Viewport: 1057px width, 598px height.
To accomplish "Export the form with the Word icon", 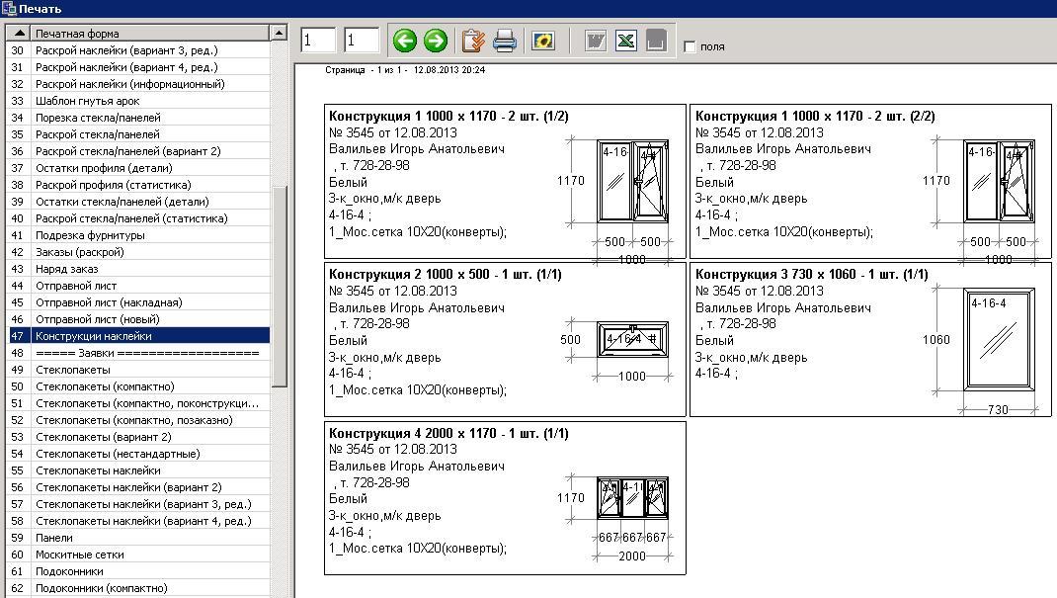I will point(596,42).
